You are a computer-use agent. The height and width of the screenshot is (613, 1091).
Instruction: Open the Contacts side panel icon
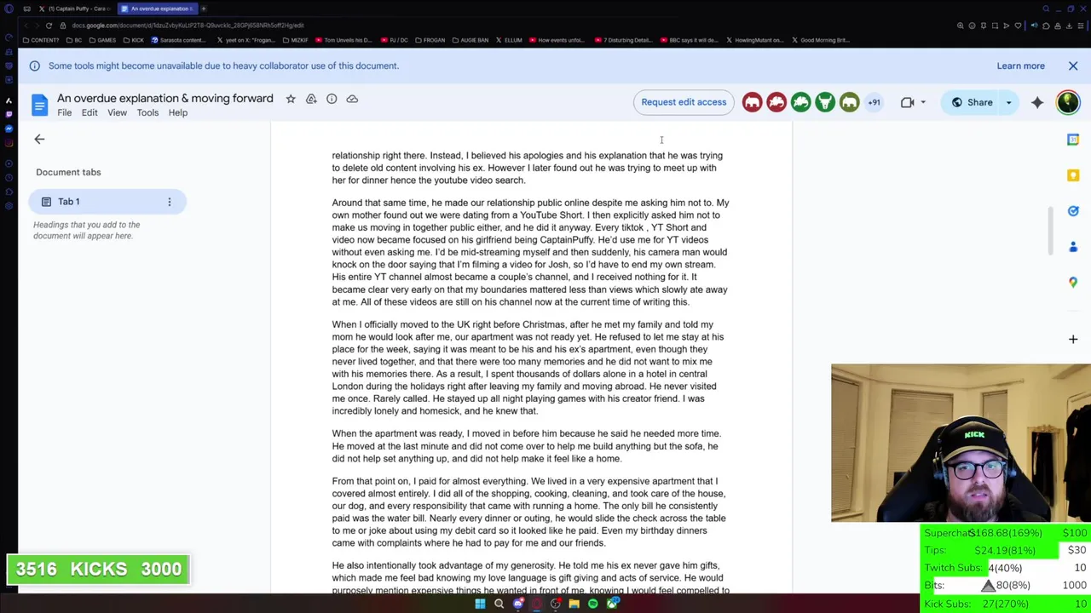(1073, 247)
